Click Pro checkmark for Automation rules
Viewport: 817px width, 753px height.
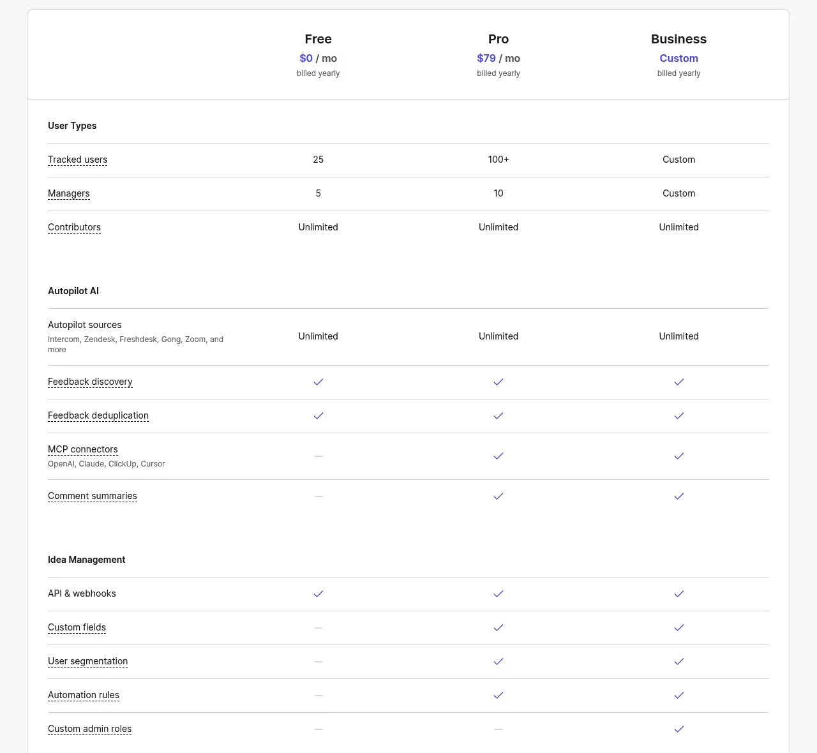pos(498,695)
